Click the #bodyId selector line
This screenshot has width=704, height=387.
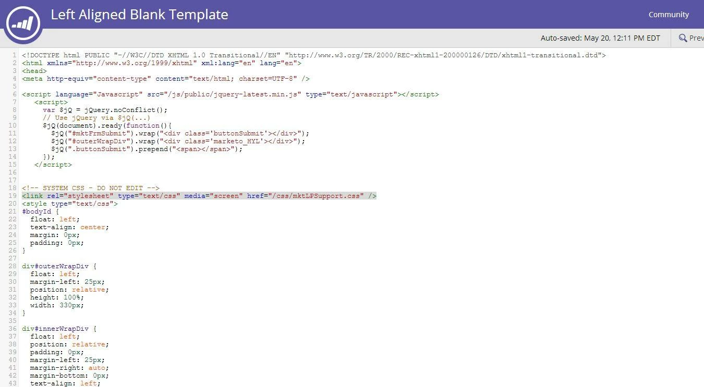pyautogui.click(x=41, y=211)
